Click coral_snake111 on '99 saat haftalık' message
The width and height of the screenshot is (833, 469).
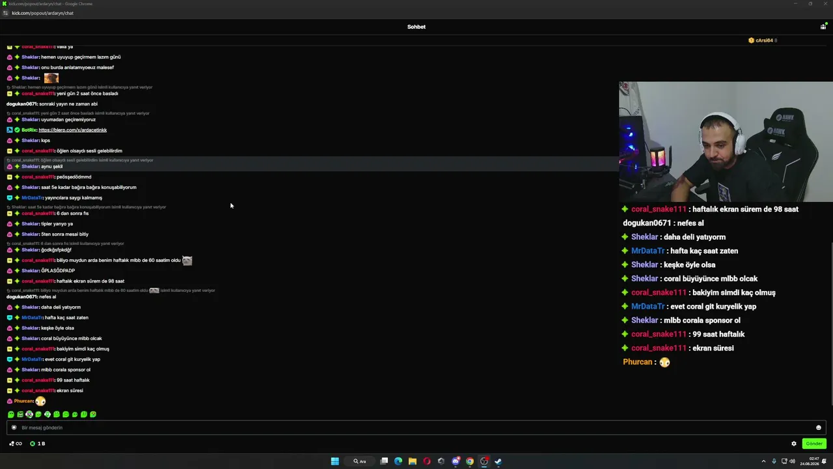pos(38,380)
